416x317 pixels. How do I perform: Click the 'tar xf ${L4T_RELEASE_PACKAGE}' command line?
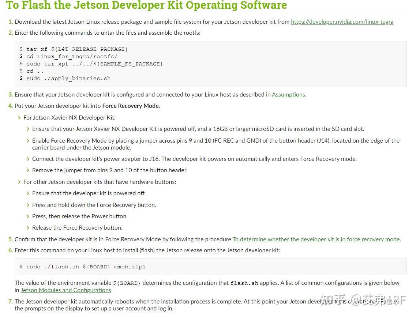click(x=74, y=49)
